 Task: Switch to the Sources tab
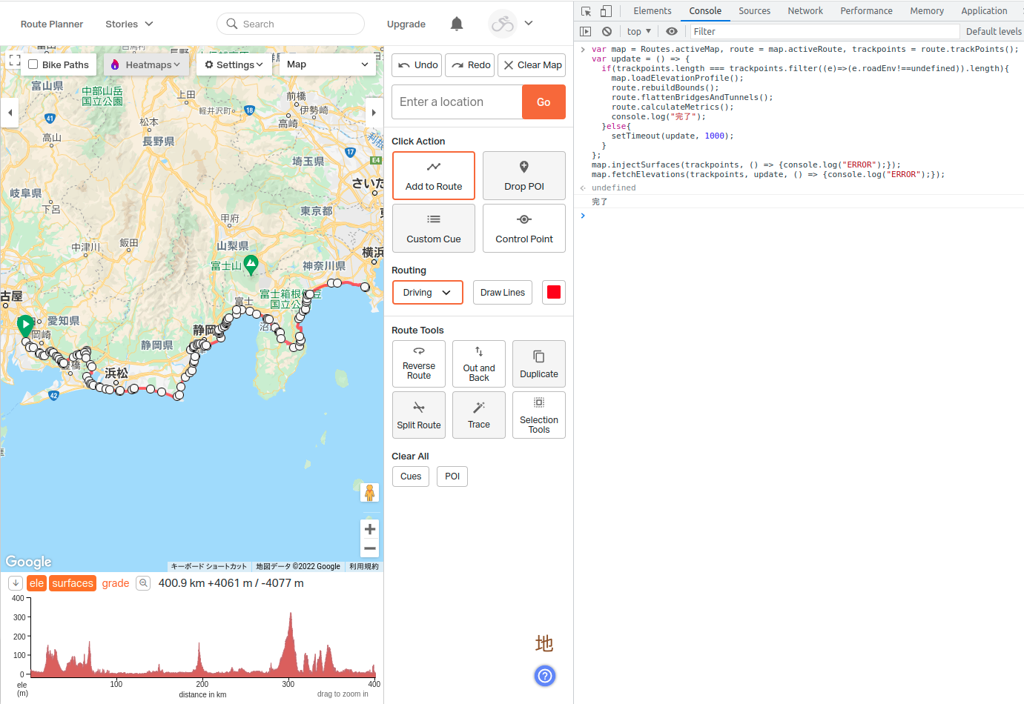coord(754,10)
